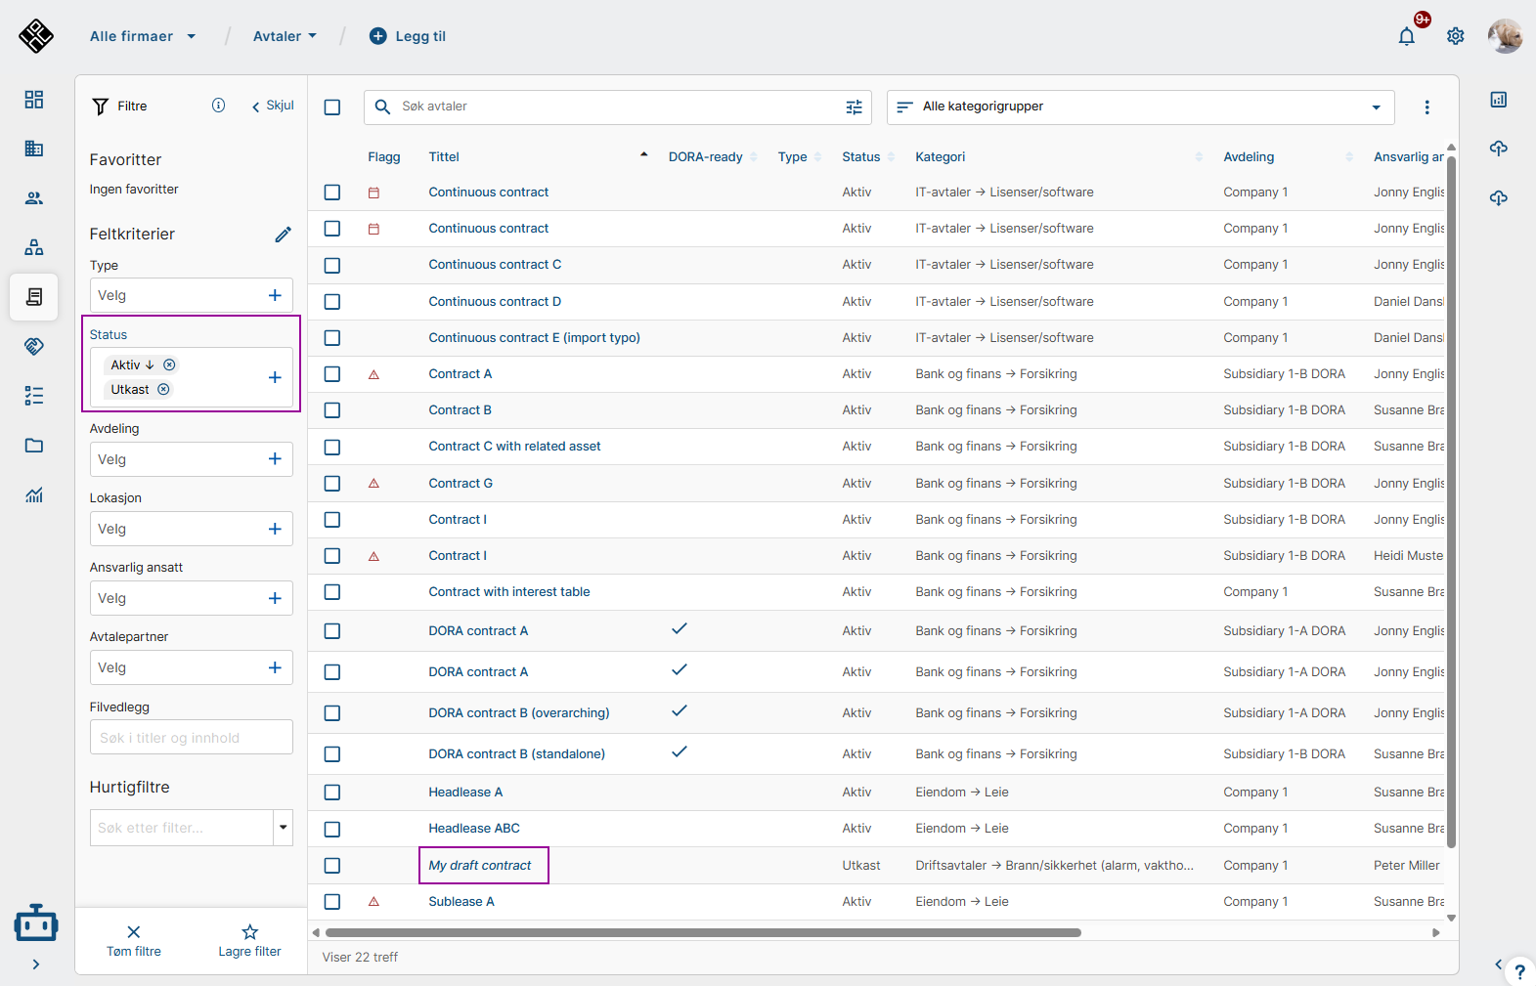This screenshot has height=986, width=1536.
Task: Open the Avtaler breadcrumb menu
Action: (285, 37)
